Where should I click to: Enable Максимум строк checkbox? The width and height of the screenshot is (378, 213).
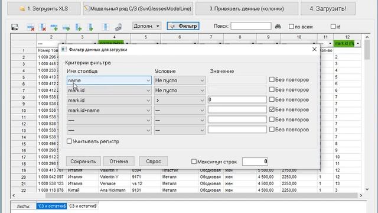pyautogui.click(x=194, y=162)
